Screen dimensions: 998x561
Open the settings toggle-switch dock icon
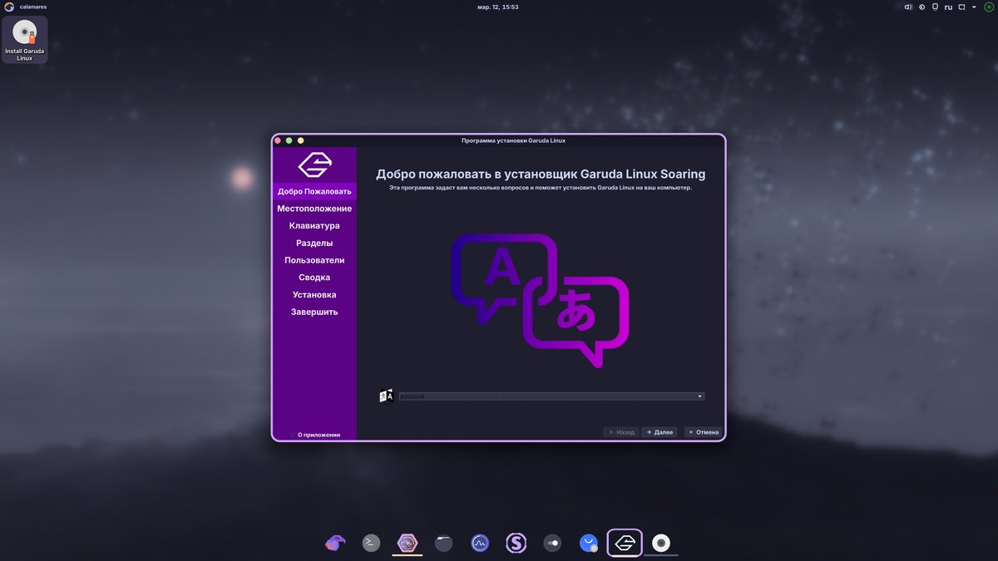(x=552, y=543)
